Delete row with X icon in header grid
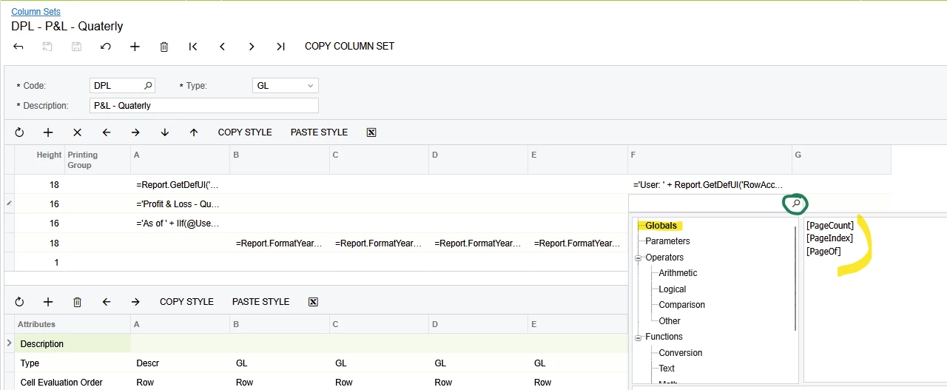 pos(77,132)
